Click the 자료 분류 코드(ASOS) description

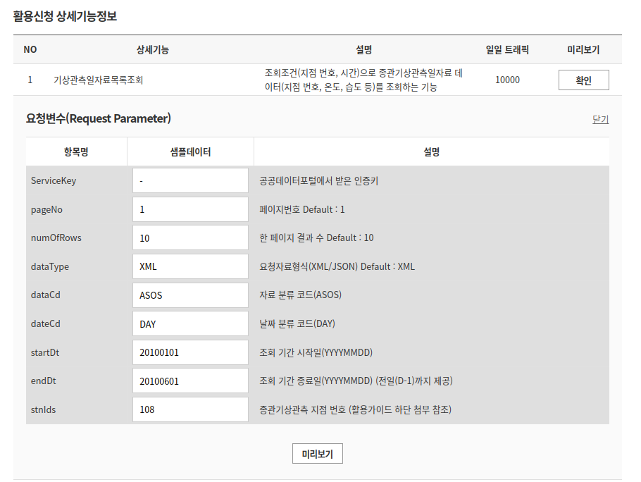point(301,295)
